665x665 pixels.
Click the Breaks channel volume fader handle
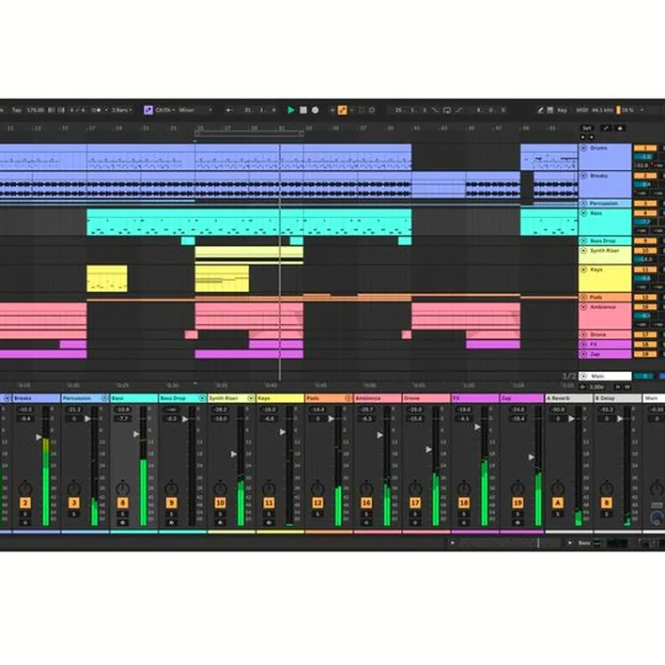tap(39, 437)
